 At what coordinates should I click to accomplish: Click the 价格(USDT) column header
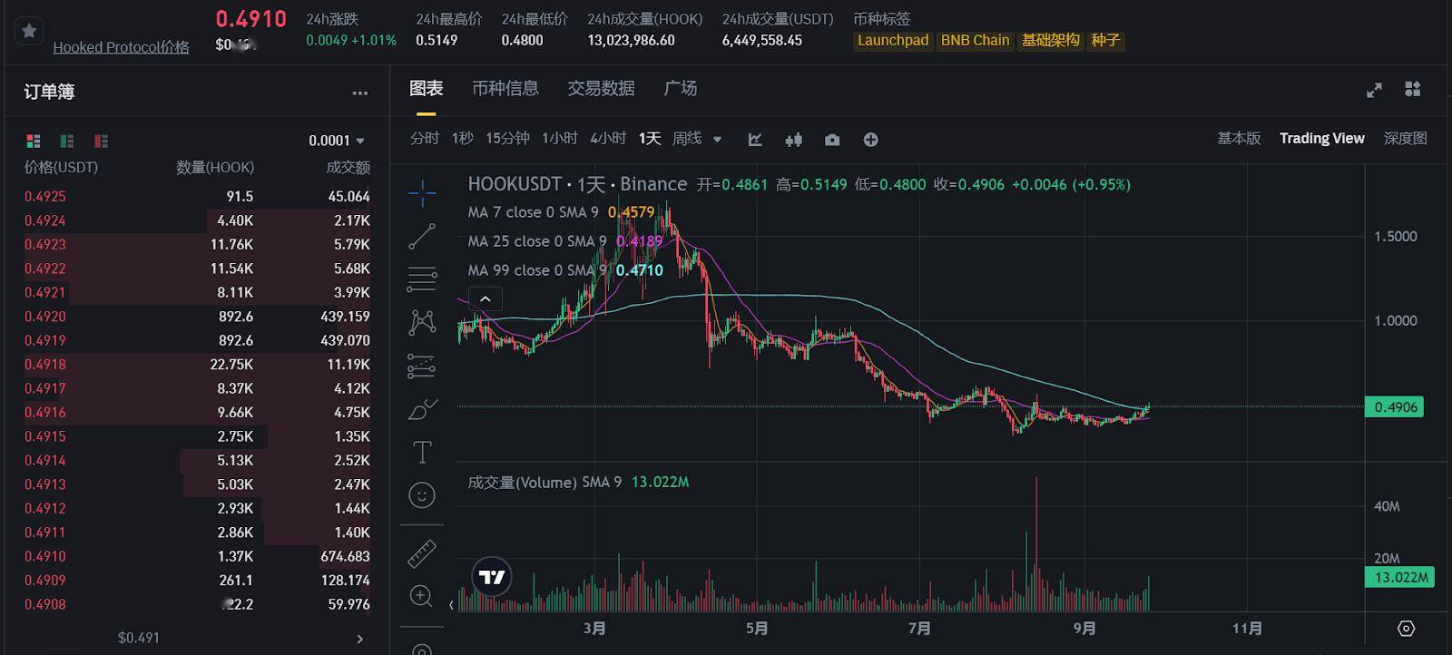click(x=61, y=167)
